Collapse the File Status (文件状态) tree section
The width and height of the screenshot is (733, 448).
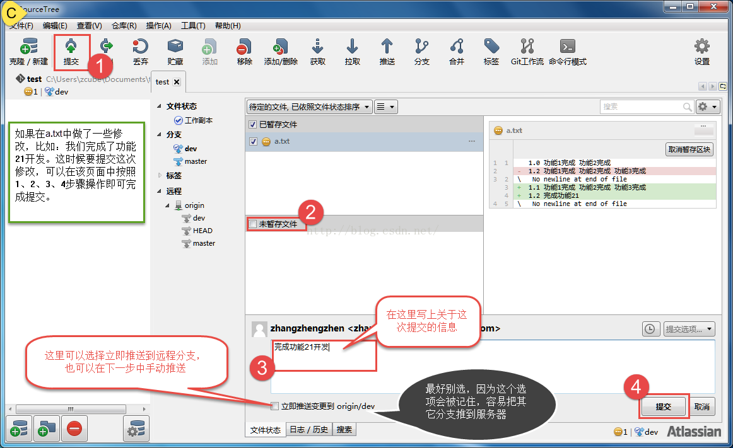coord(159,106)
